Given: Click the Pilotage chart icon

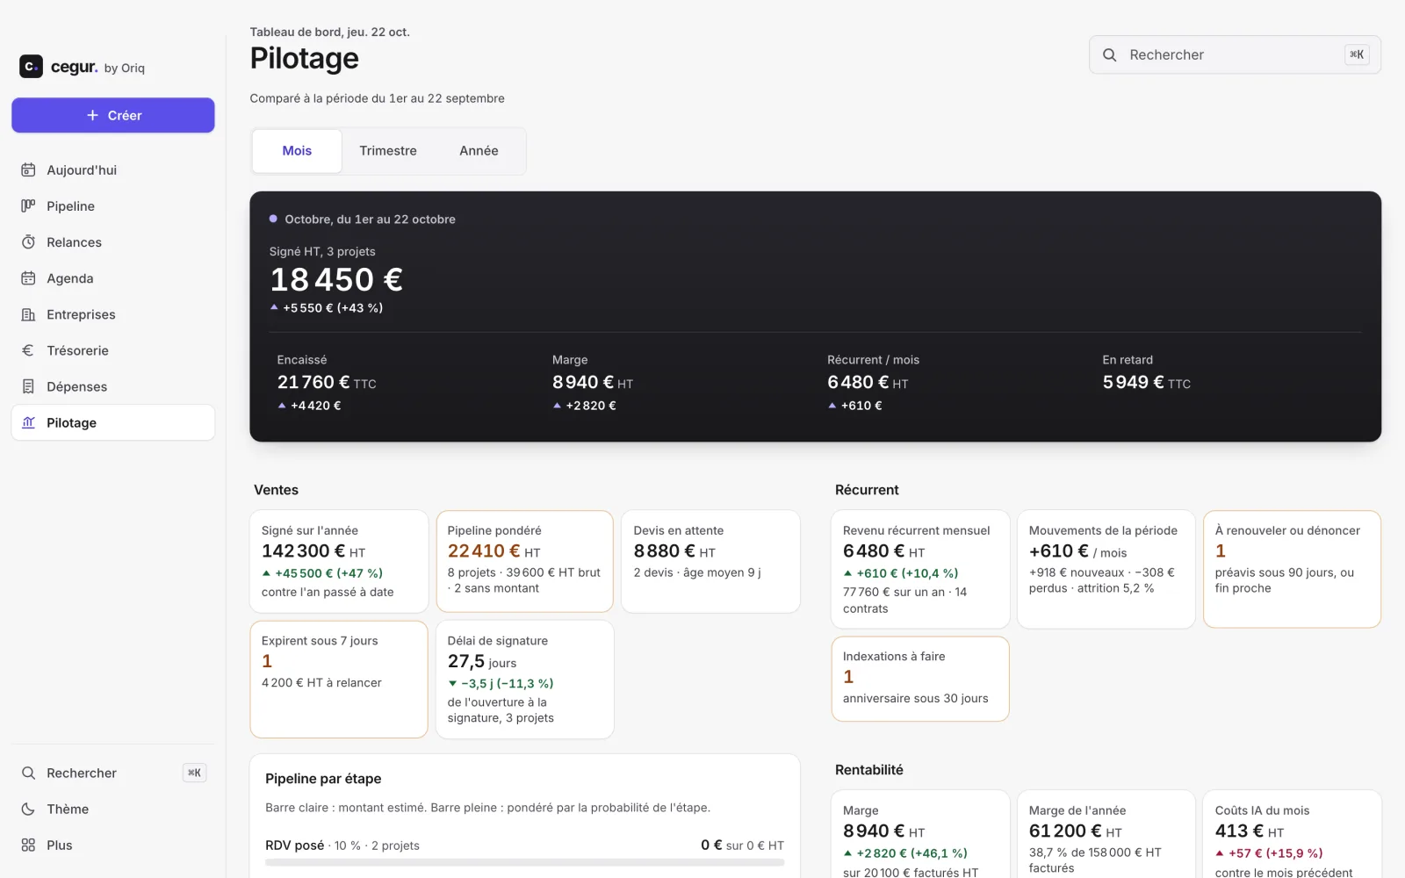Looking at the screenshot, I should [28, 422].
